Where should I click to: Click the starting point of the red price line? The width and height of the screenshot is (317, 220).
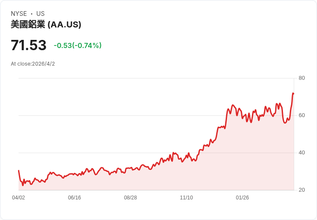(19, 171)
